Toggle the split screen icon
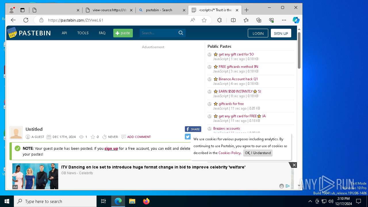The width and height of the screenshot is (368, 207). coord(233,20)
